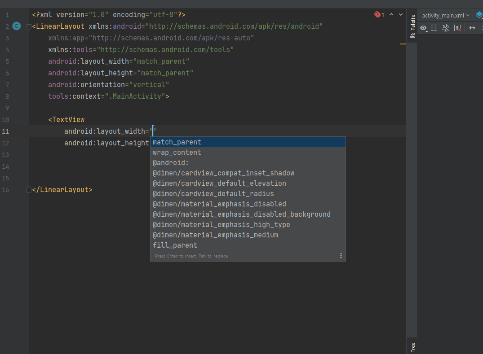Image resolution: width=483 pixels, height=354 pixels.
Task: Click the android:layout_height attribute on line 12
Action: 106,143
